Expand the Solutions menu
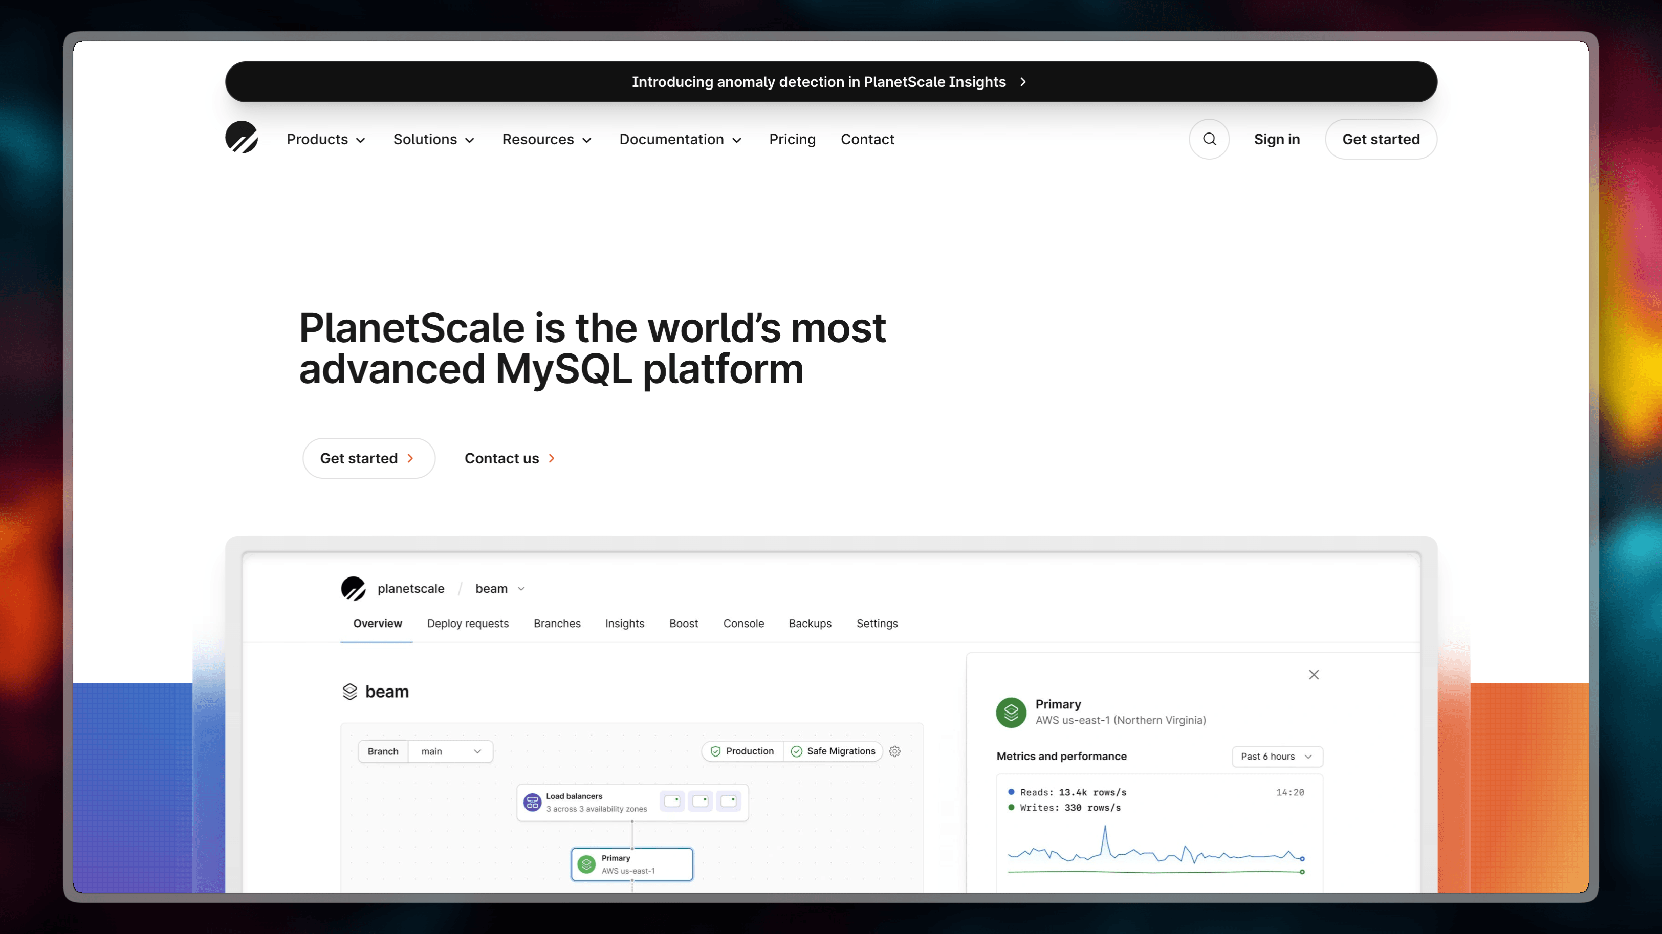This screenshot has height=934, width=1662. 434,139
